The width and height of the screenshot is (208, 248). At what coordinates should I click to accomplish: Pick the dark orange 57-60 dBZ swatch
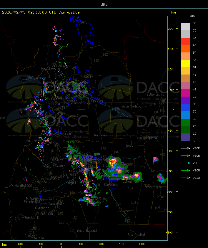186,49
